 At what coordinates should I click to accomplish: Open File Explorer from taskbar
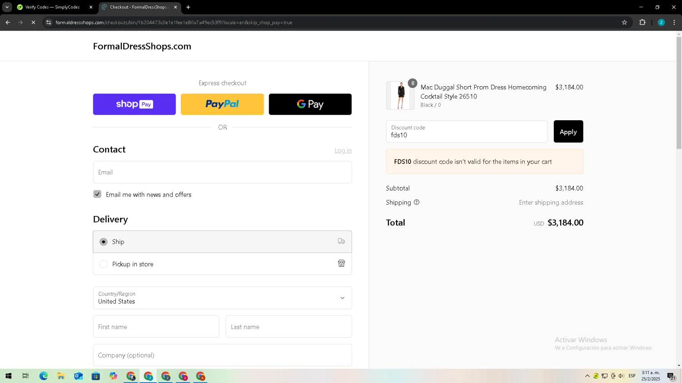click(x=60, y=376)
